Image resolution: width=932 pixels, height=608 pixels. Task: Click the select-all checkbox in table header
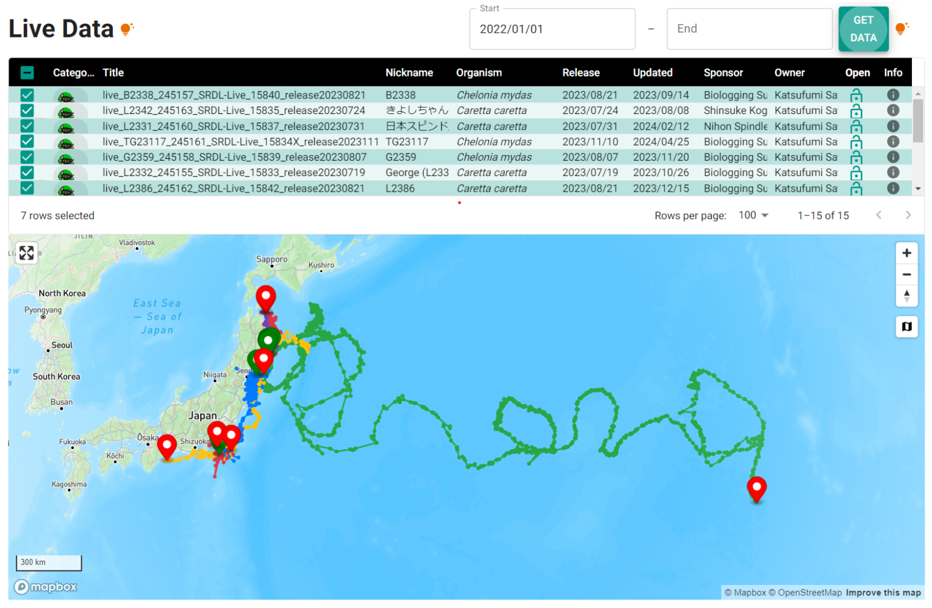point(27,72)
